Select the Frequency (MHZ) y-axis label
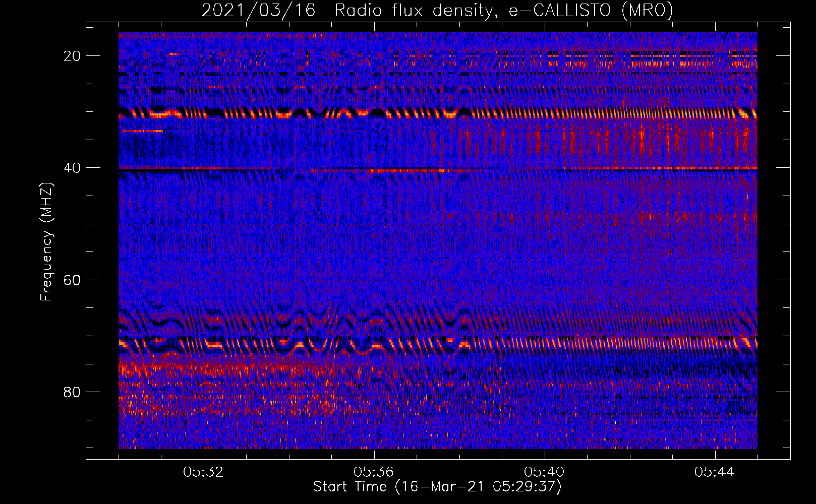 click(x=46, y=242)
